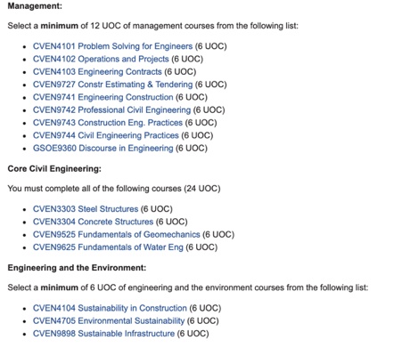Click CVEN9743 Construction Eng. Practices link
Screen dimensions: 402x348
pyautogui.click(x=108, y=123)
